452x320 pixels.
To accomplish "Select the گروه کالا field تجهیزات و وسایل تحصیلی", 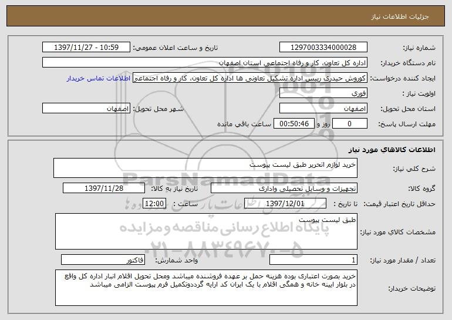I will coord(284,188).
